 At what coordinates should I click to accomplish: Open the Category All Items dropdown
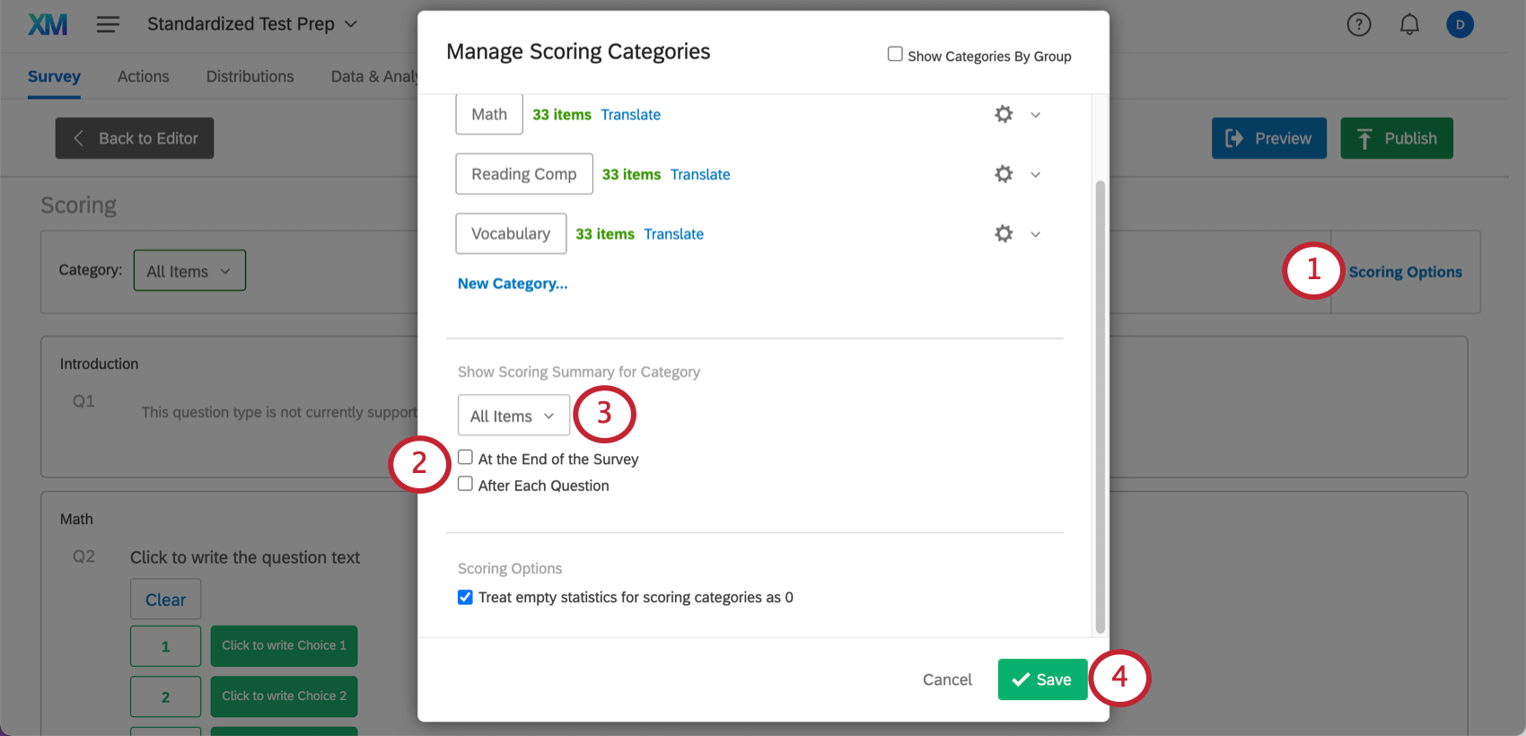click(189, 270)
